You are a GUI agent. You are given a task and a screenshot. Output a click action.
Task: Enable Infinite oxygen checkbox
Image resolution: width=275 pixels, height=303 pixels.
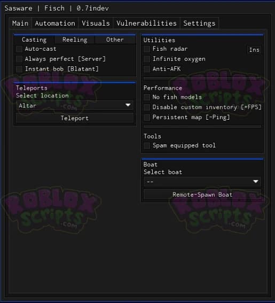click(x=147, y=59)
